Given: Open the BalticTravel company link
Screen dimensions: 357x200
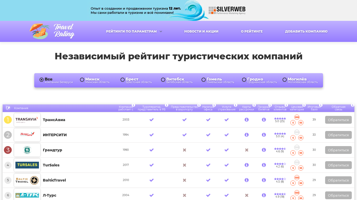Looking at the screenshot, I should point(54,180).
